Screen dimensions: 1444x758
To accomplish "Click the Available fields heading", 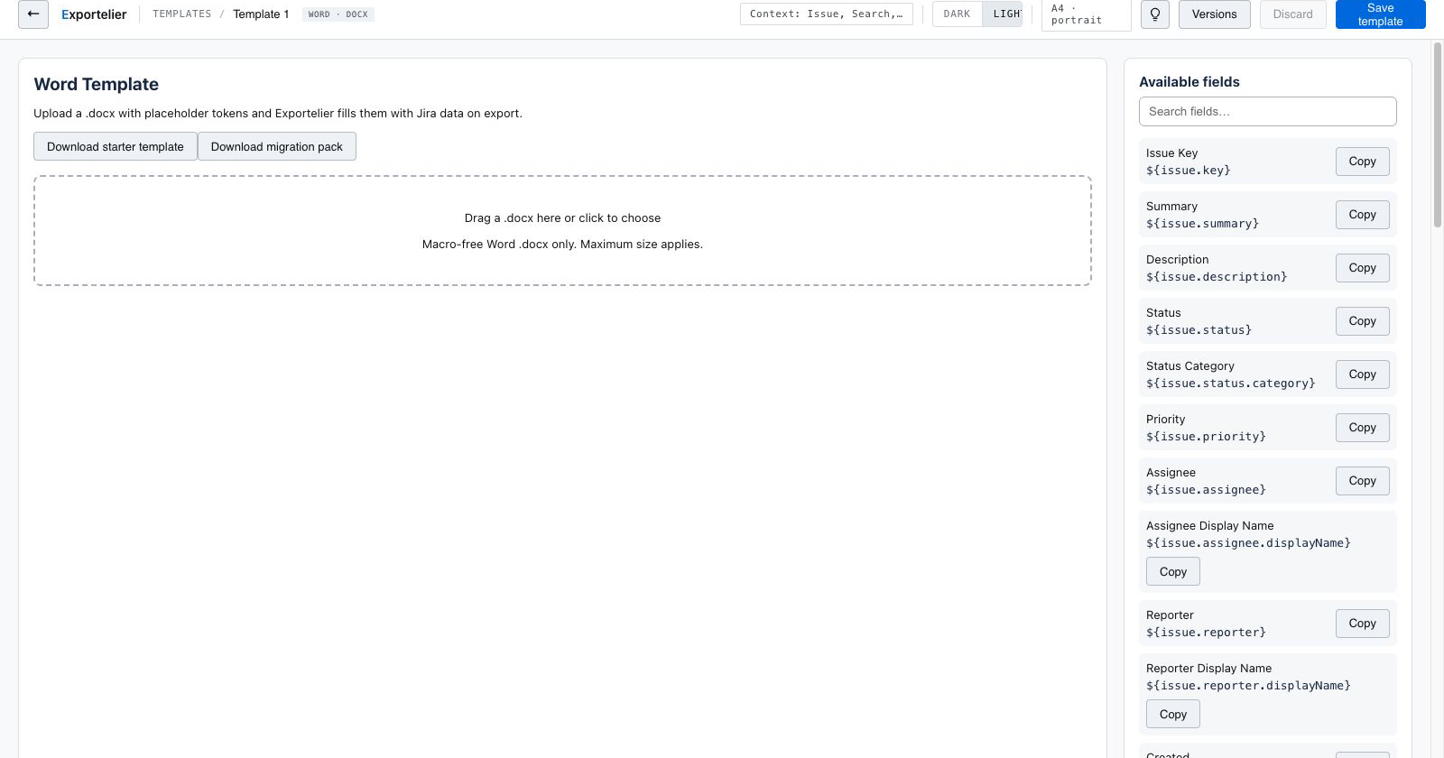I will (1189, 82).
